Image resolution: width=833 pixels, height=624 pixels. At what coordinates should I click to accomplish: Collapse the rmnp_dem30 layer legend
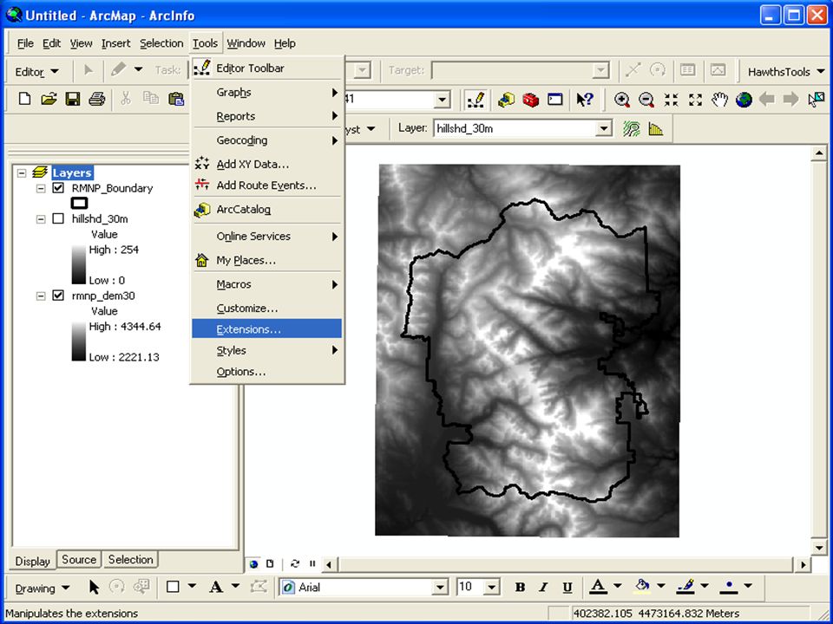(41, 296)
